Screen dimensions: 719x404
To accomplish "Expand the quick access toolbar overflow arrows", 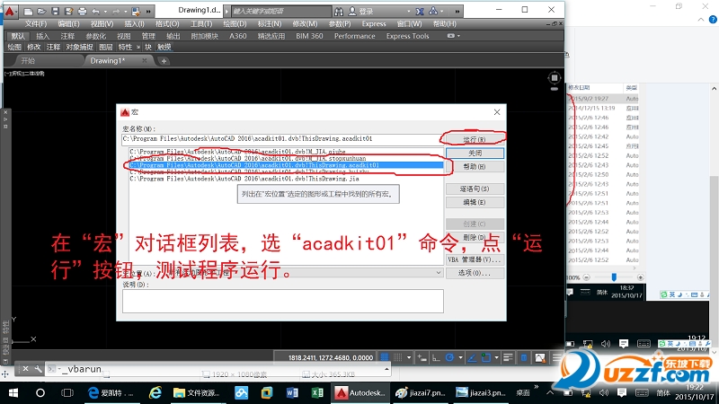I will [148, 12].
